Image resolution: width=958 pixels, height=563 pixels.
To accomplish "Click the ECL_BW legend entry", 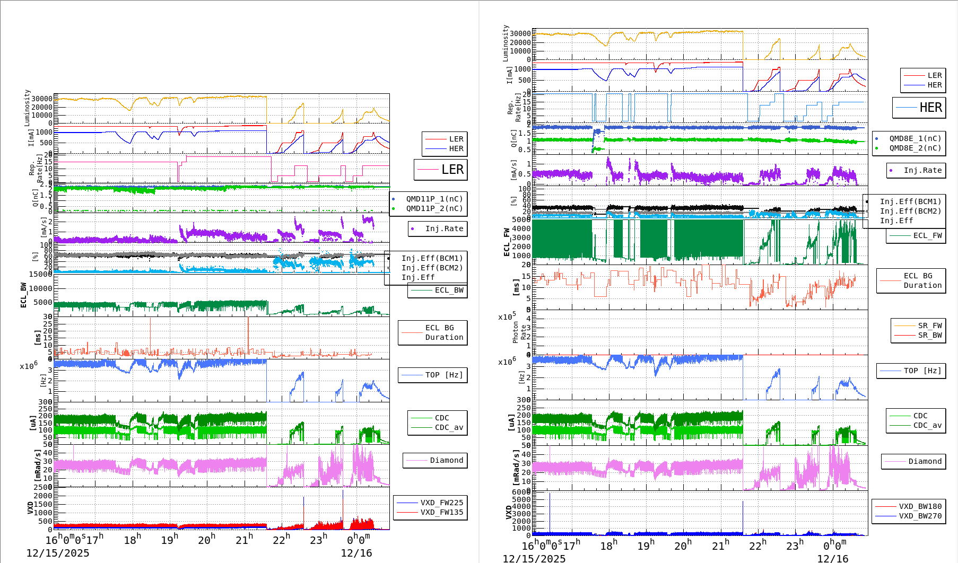I will point(449,290).
